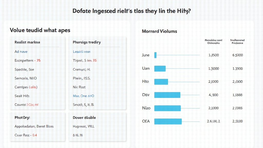
Task: Click the OEA row bar
Action: (168, 121)
